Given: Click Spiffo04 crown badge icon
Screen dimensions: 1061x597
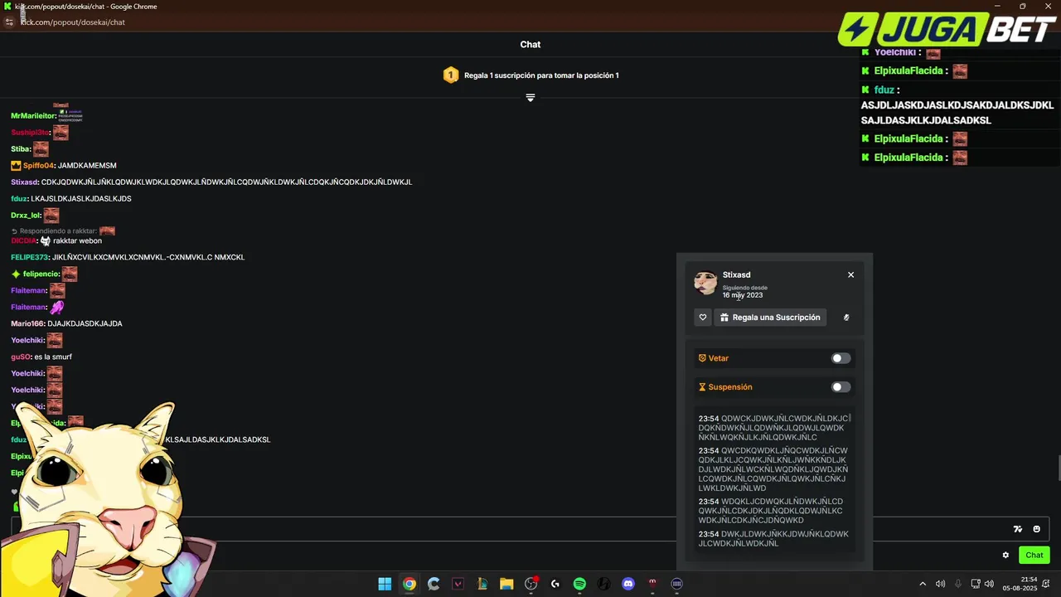Looking at the screenshot, I should (16, 166).
